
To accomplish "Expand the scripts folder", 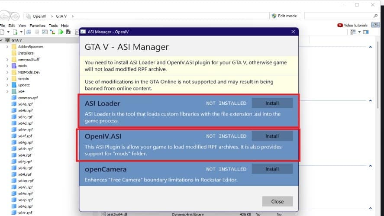I will 7,79.
